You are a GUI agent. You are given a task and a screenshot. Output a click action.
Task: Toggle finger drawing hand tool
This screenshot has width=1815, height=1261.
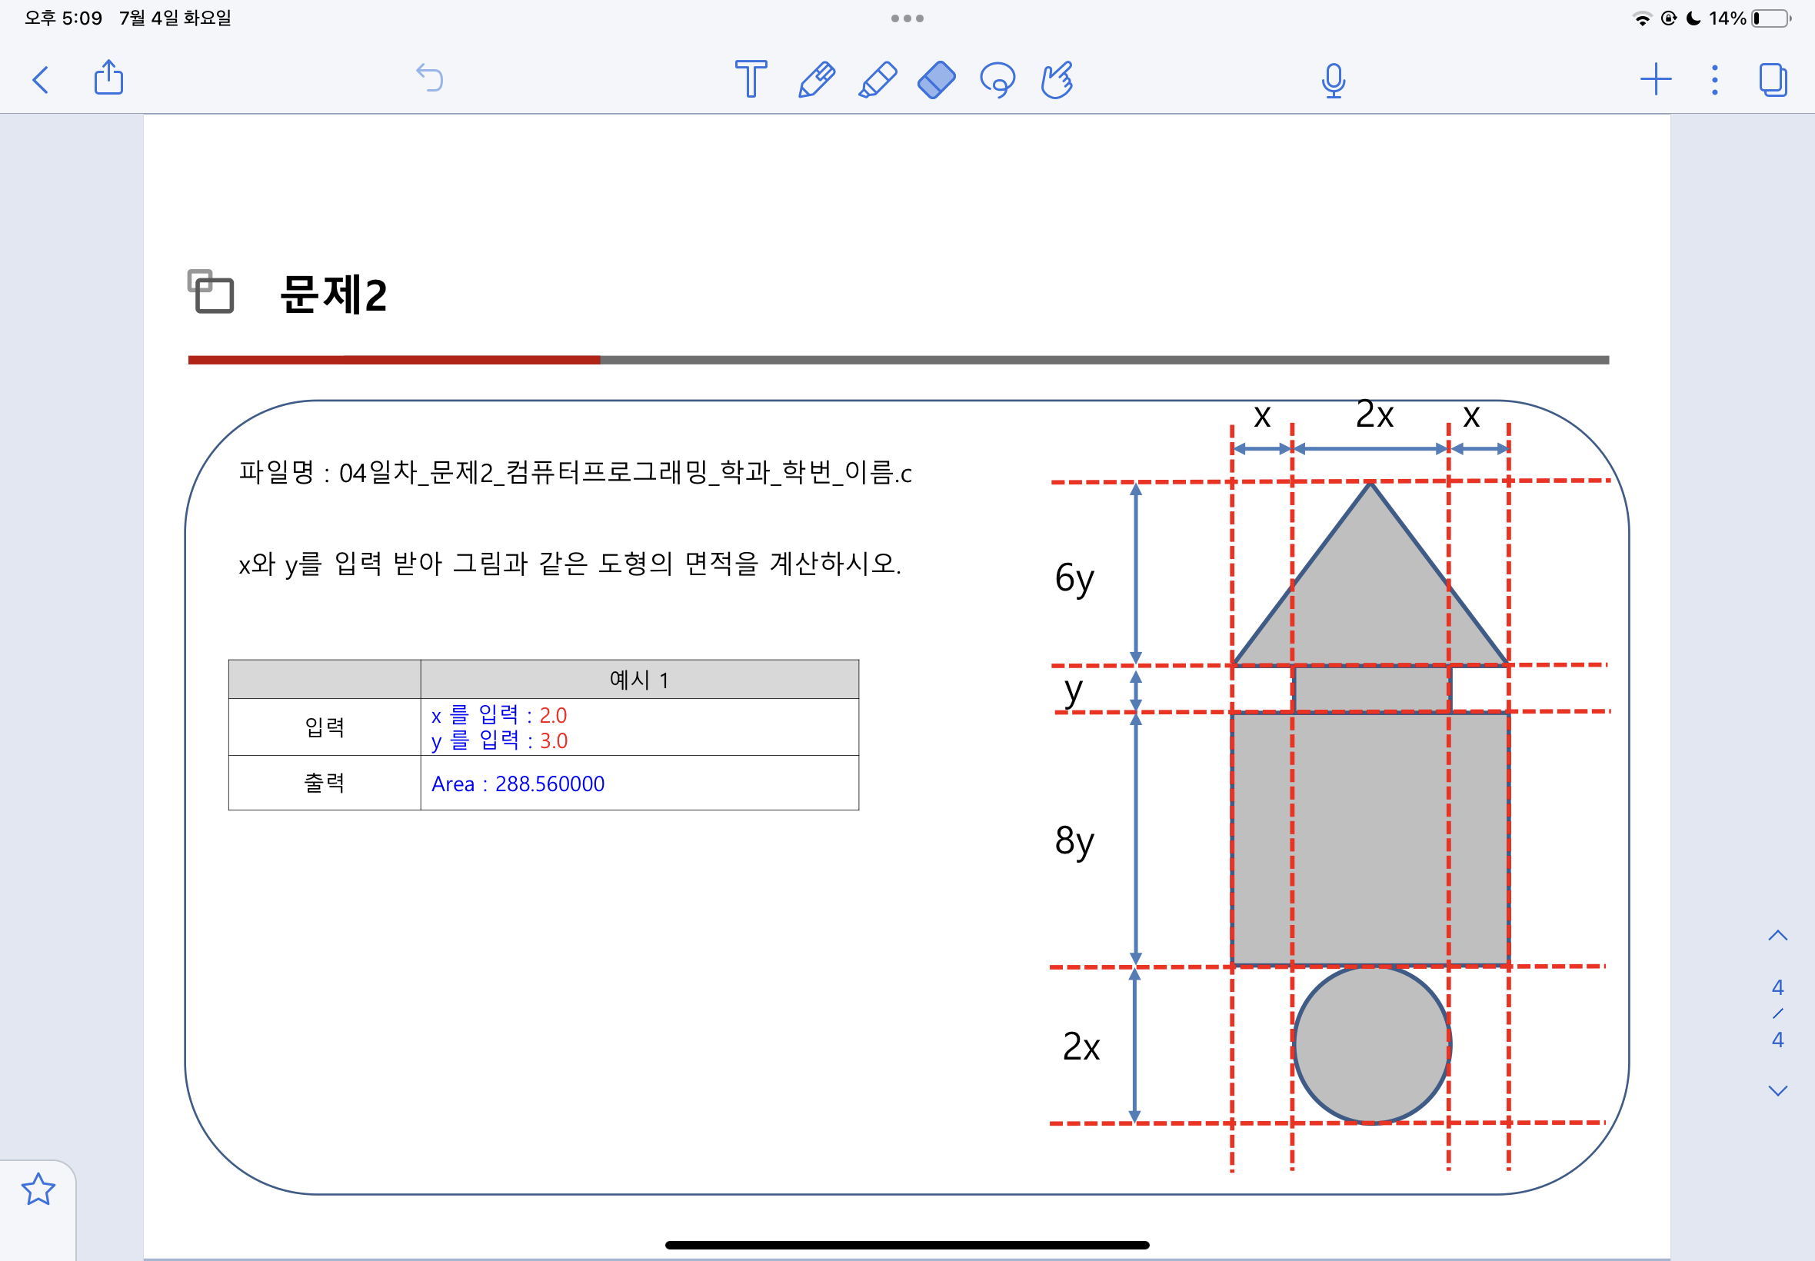[x=1057, y=80]
